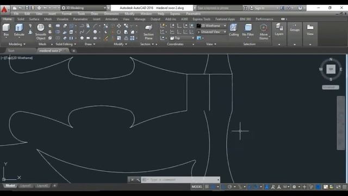348x196 pixels.
Task: Switch to Layout1 tab
Action: click(26, 186)
